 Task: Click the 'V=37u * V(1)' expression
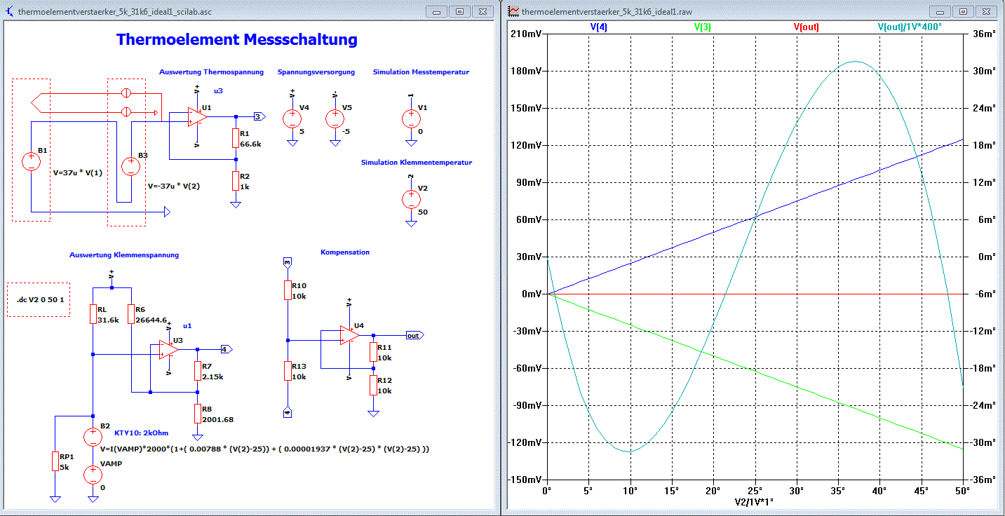tap(78, 172)
